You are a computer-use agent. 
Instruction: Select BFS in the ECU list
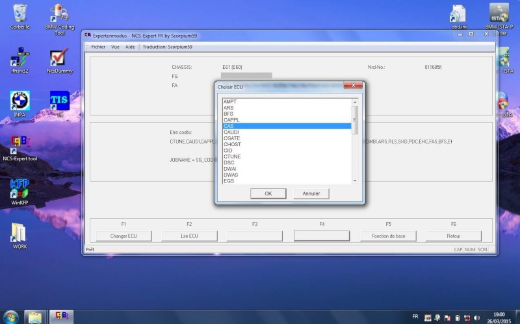(287, 114)
